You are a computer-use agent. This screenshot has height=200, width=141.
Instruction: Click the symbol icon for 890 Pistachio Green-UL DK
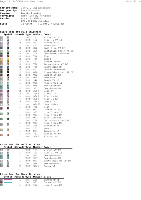(x=8, y=72)
